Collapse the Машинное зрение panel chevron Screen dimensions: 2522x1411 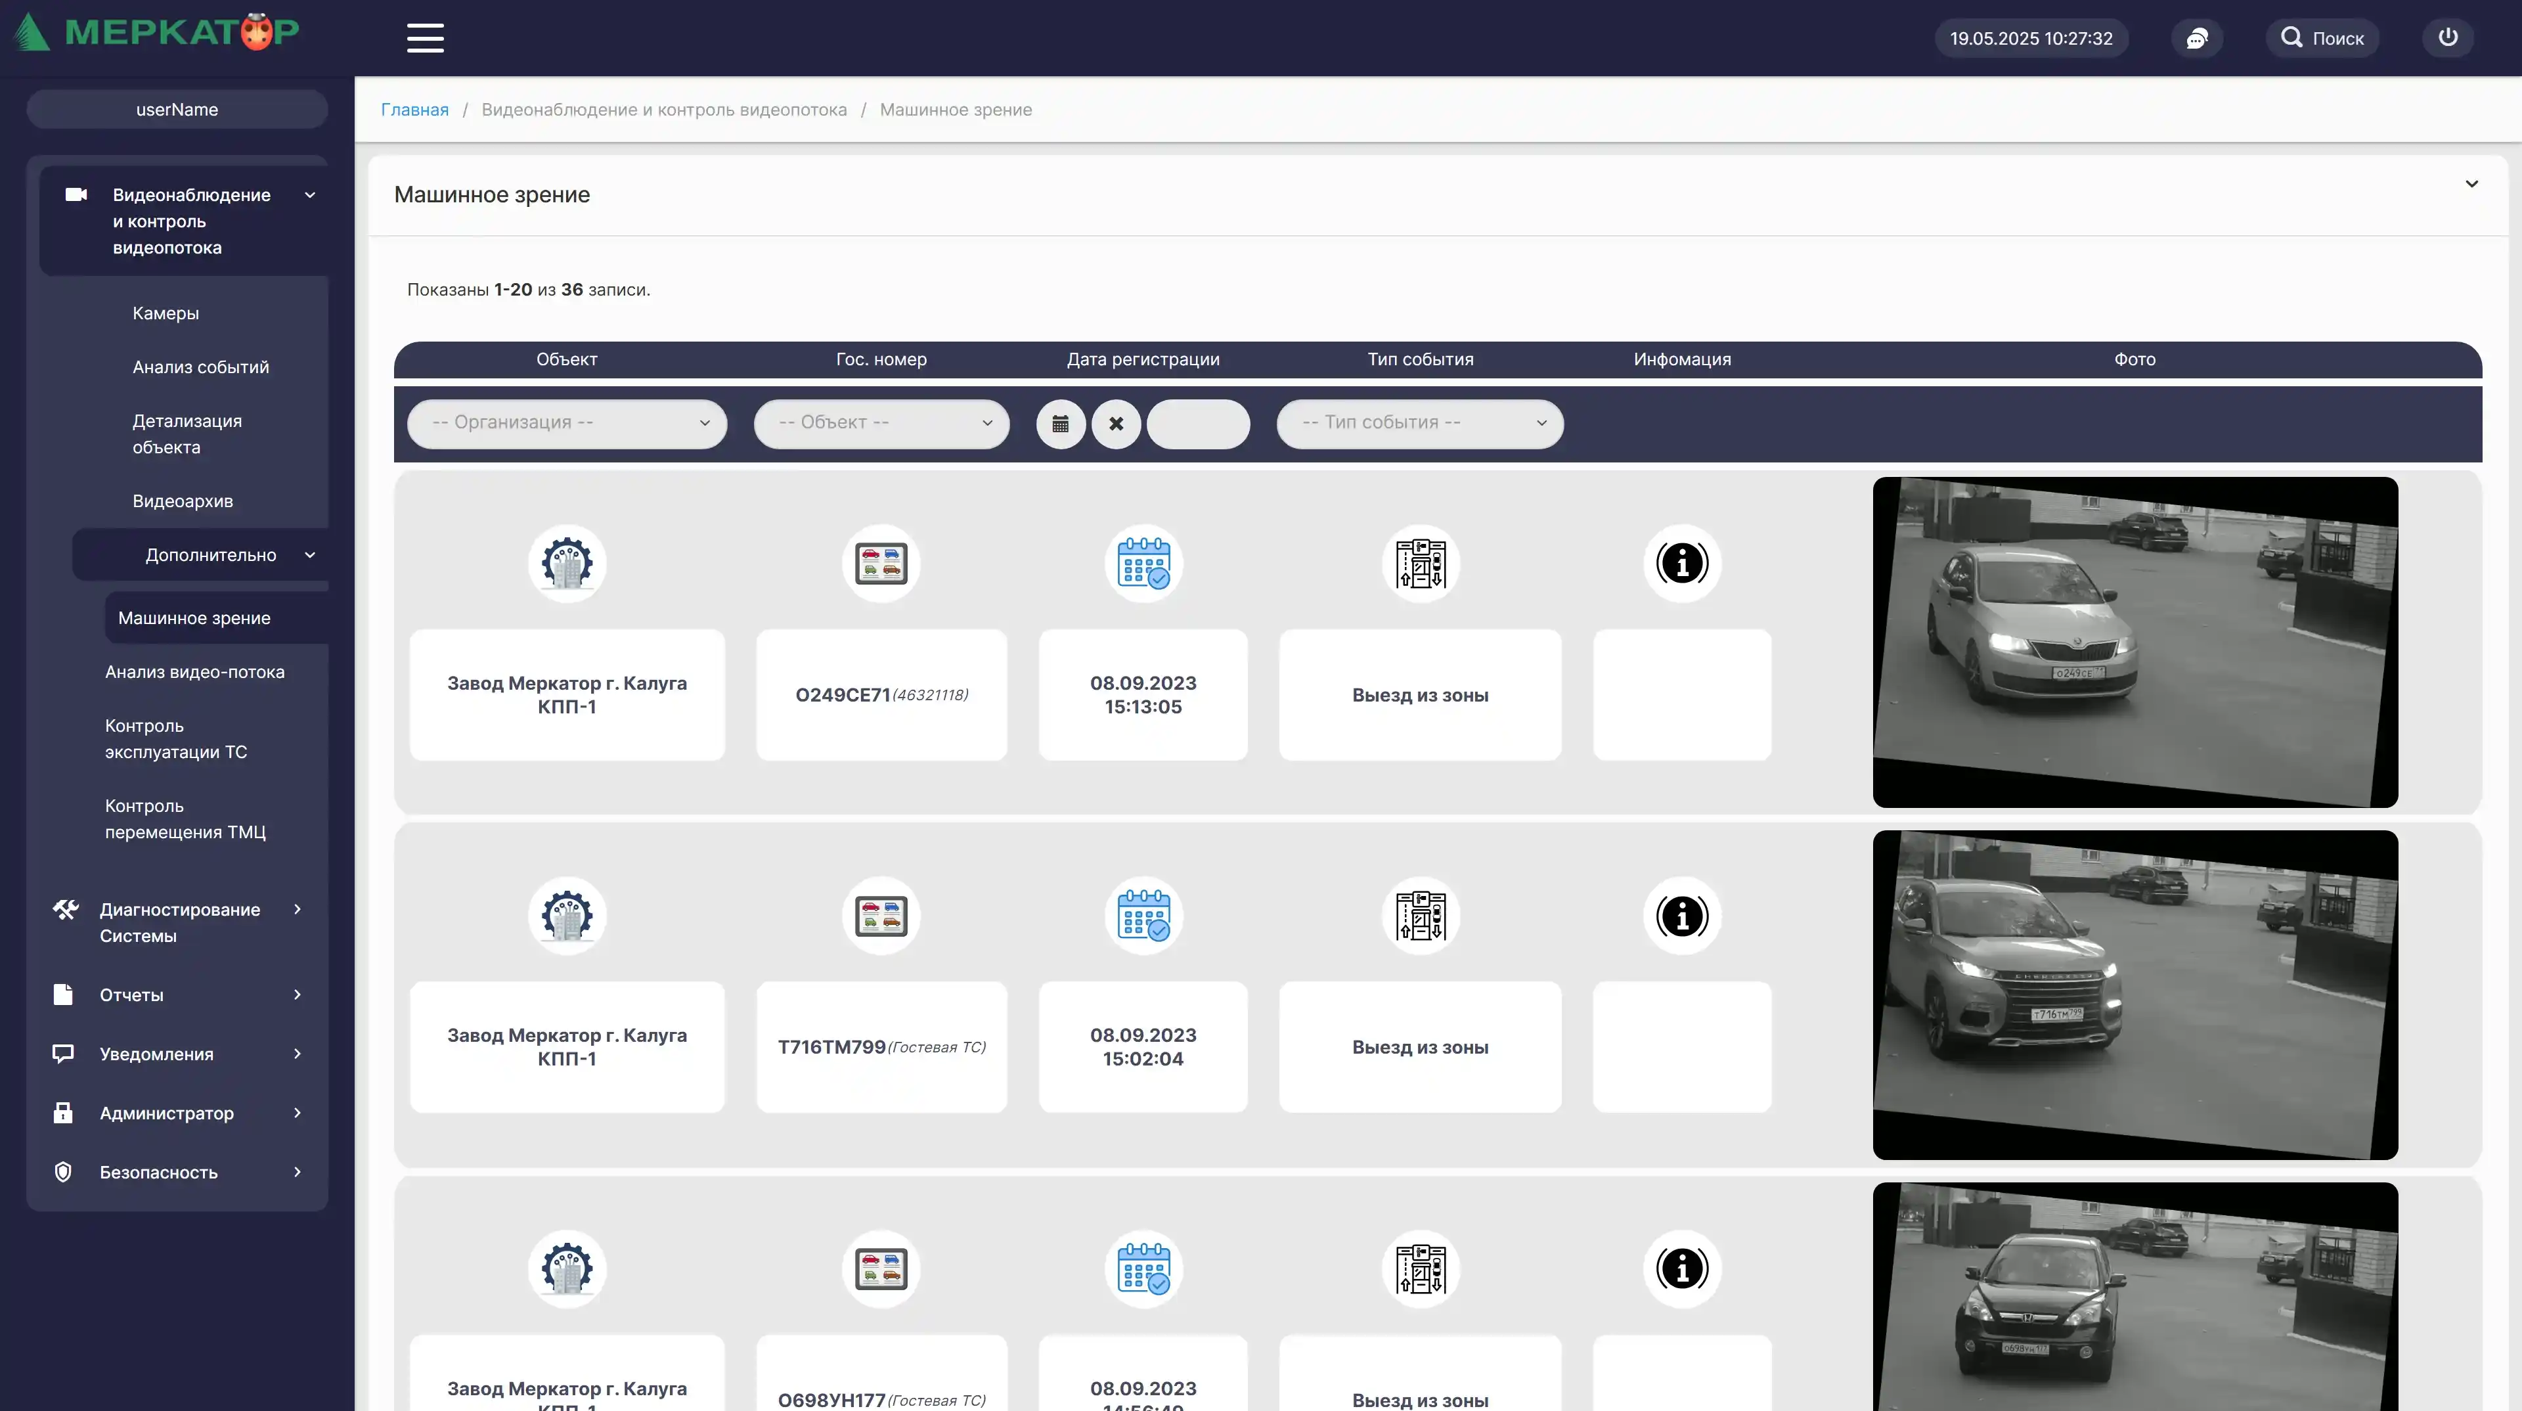tap(2471, 184)
